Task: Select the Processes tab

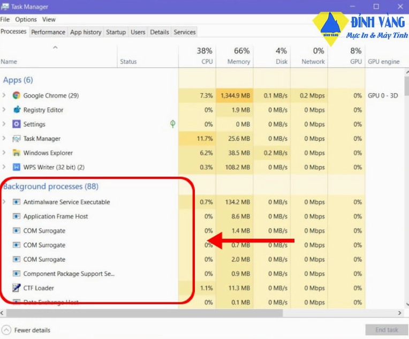Action: [13, 32]
